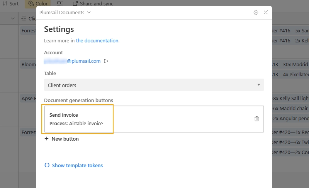Click the 'Document generation buttons' label

tap(78, 100)
